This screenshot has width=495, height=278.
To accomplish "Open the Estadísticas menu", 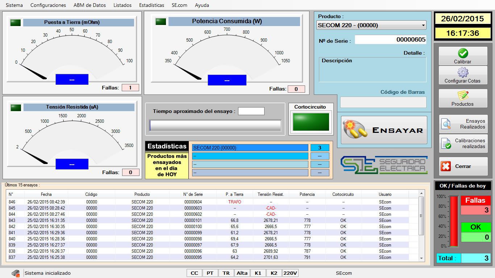I will coord(151,5).
